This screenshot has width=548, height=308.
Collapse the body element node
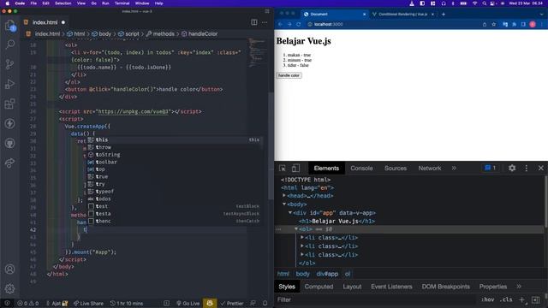pos(284,204)
